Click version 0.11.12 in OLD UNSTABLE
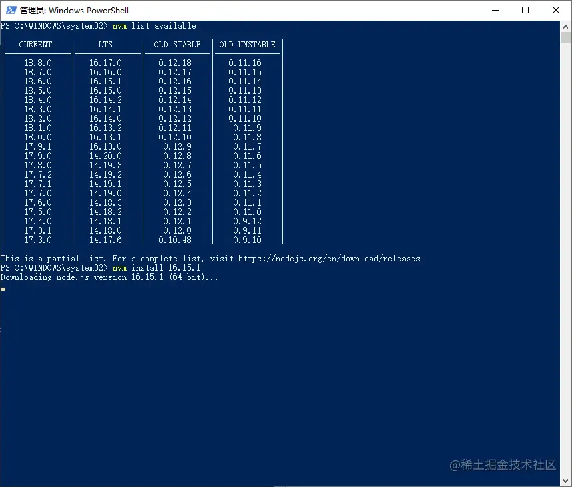Viewport: 572px width, 487px height. click(x=245, y=100)
